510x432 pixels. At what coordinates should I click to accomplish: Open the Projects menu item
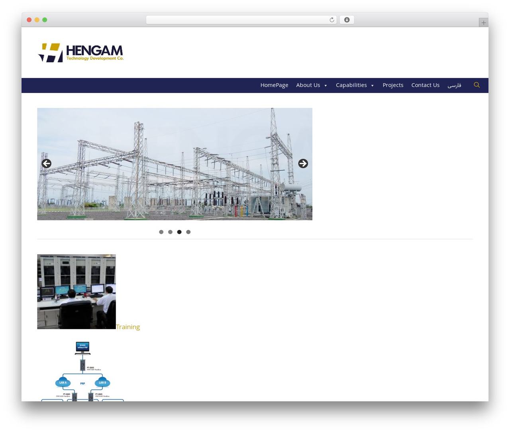click(x=393, y=85)
